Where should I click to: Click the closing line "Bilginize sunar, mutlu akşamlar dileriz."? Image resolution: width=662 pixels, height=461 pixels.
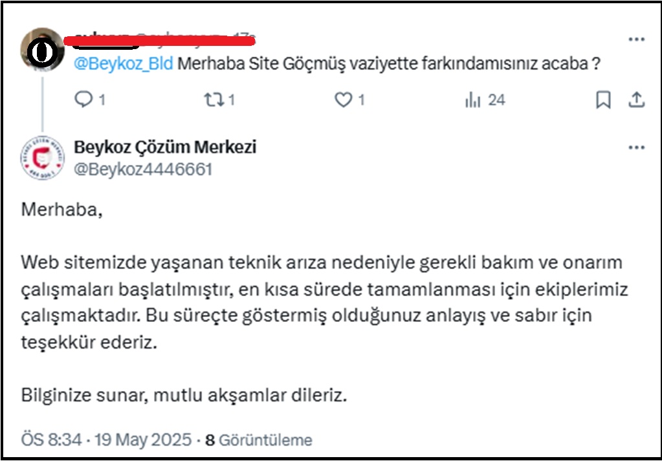(184, 394)
